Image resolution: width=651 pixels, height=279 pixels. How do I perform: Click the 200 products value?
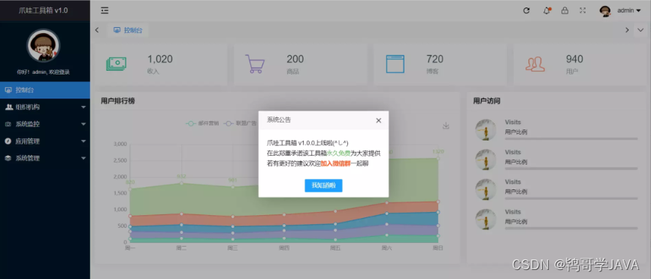[295, 59]
